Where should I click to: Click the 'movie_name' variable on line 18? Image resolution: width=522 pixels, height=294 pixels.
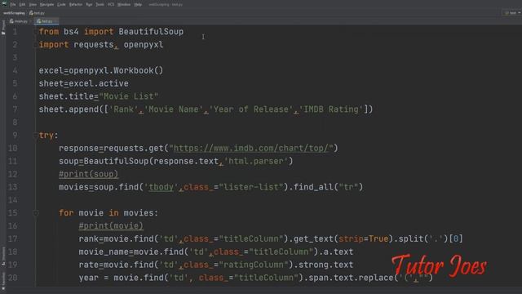[104, 252]
